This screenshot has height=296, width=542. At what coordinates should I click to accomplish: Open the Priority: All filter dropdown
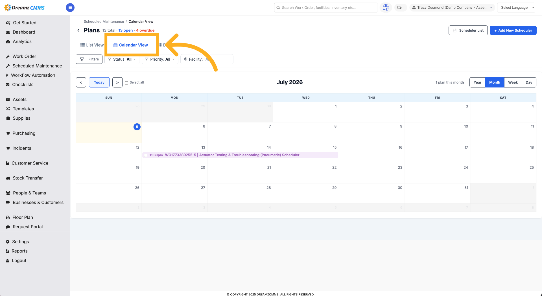(160, 59)
